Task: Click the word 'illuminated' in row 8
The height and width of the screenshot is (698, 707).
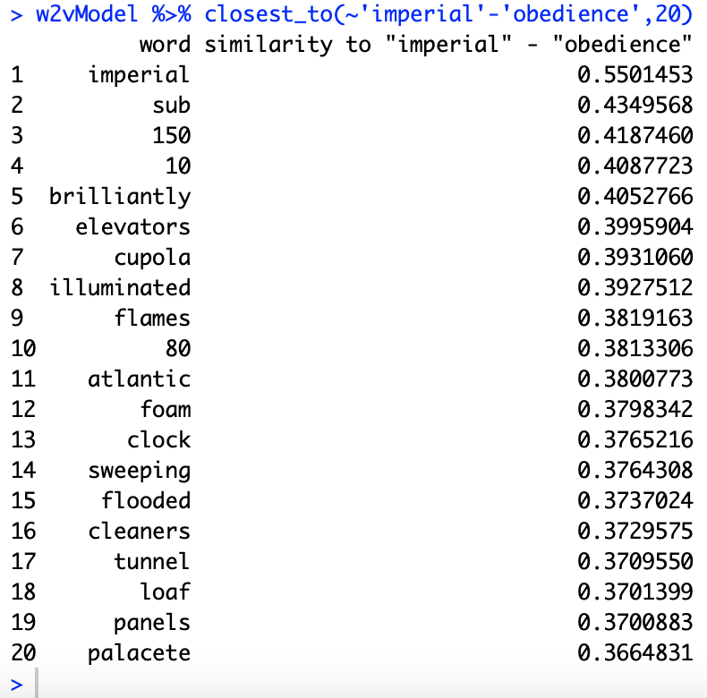Action: [120, 288]
